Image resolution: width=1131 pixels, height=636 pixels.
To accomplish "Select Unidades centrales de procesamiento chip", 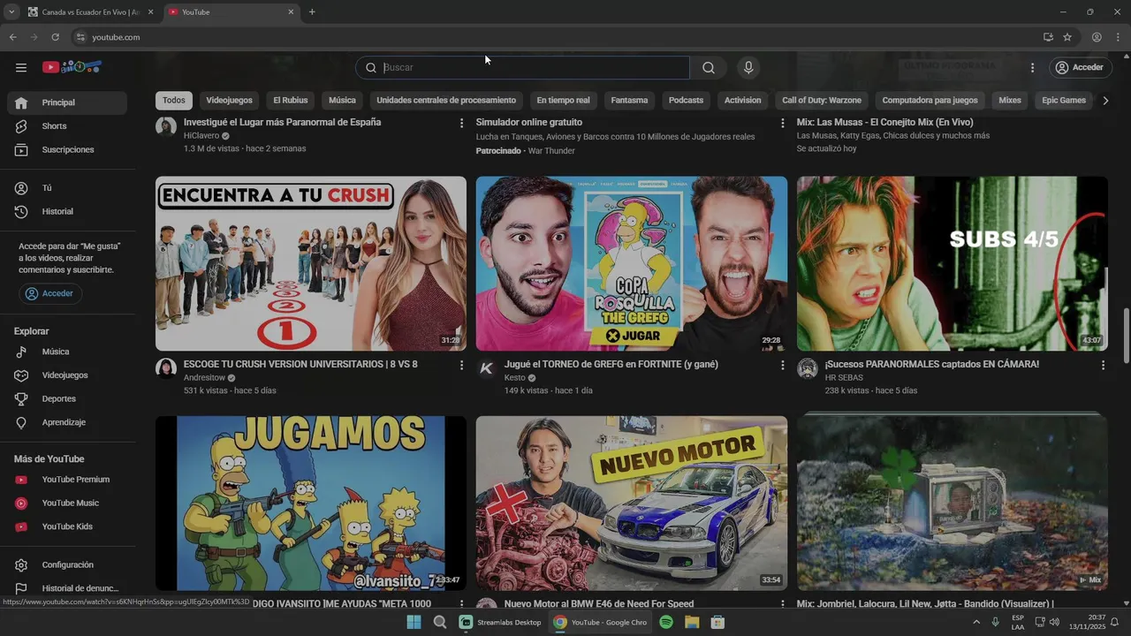I will tap(446, 101).
